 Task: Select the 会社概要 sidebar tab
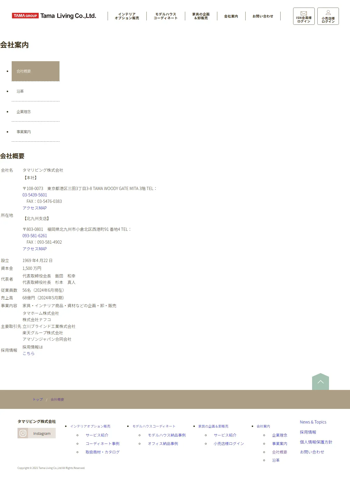(x=36, y=71)
